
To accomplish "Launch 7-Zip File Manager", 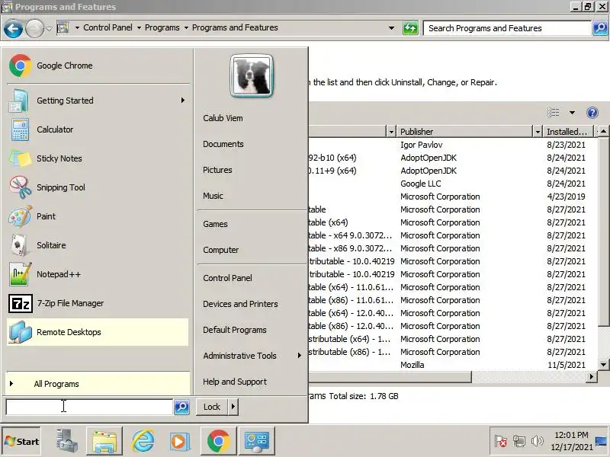I will (x=98, y=303).
